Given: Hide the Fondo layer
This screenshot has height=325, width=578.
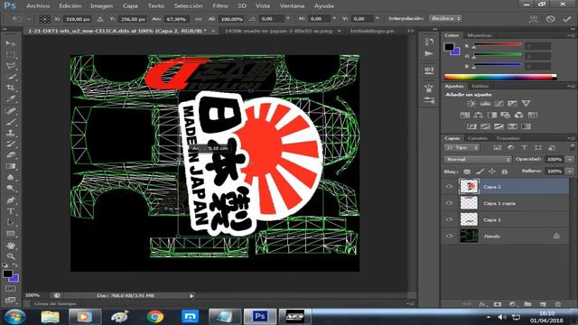Looking at the screenshot, I should (x=450, y=237).
